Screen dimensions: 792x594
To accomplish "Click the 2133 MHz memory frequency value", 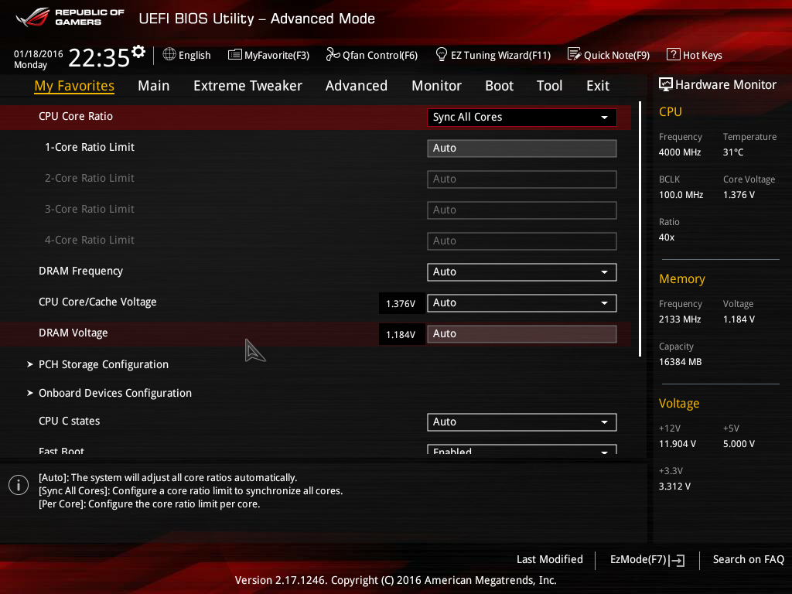I will [x=680, y=319].
